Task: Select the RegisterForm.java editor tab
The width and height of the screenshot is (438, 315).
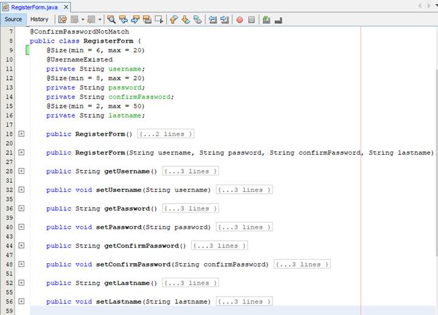Action: tap(34, 7)
